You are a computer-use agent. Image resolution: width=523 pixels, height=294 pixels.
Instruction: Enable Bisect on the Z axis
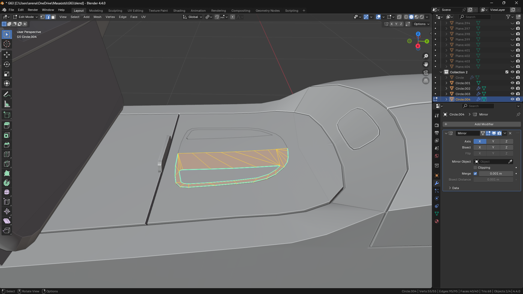tap(506, 147)
